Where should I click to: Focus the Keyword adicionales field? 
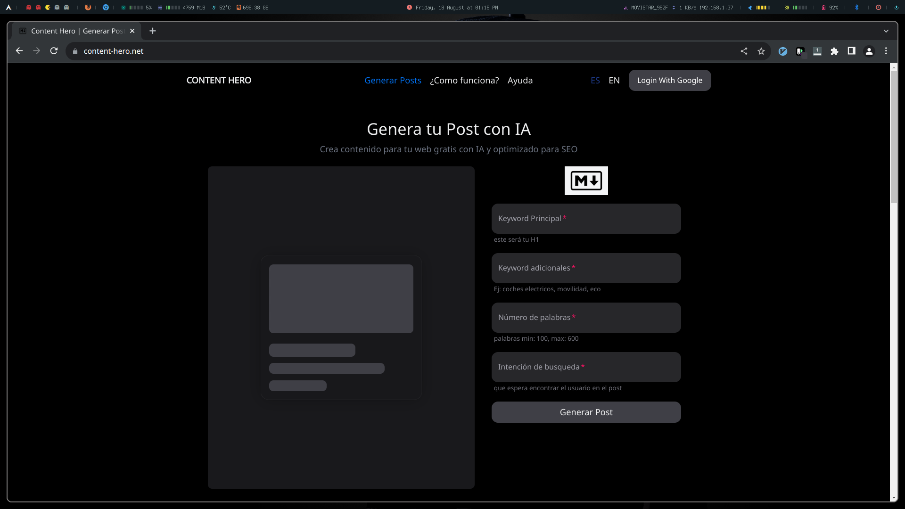[586, 268]
